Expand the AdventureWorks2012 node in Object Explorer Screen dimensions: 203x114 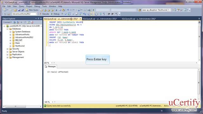[10, 37]
